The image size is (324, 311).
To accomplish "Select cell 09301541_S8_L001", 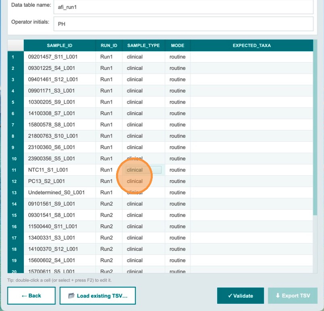I will click(60, 215).
